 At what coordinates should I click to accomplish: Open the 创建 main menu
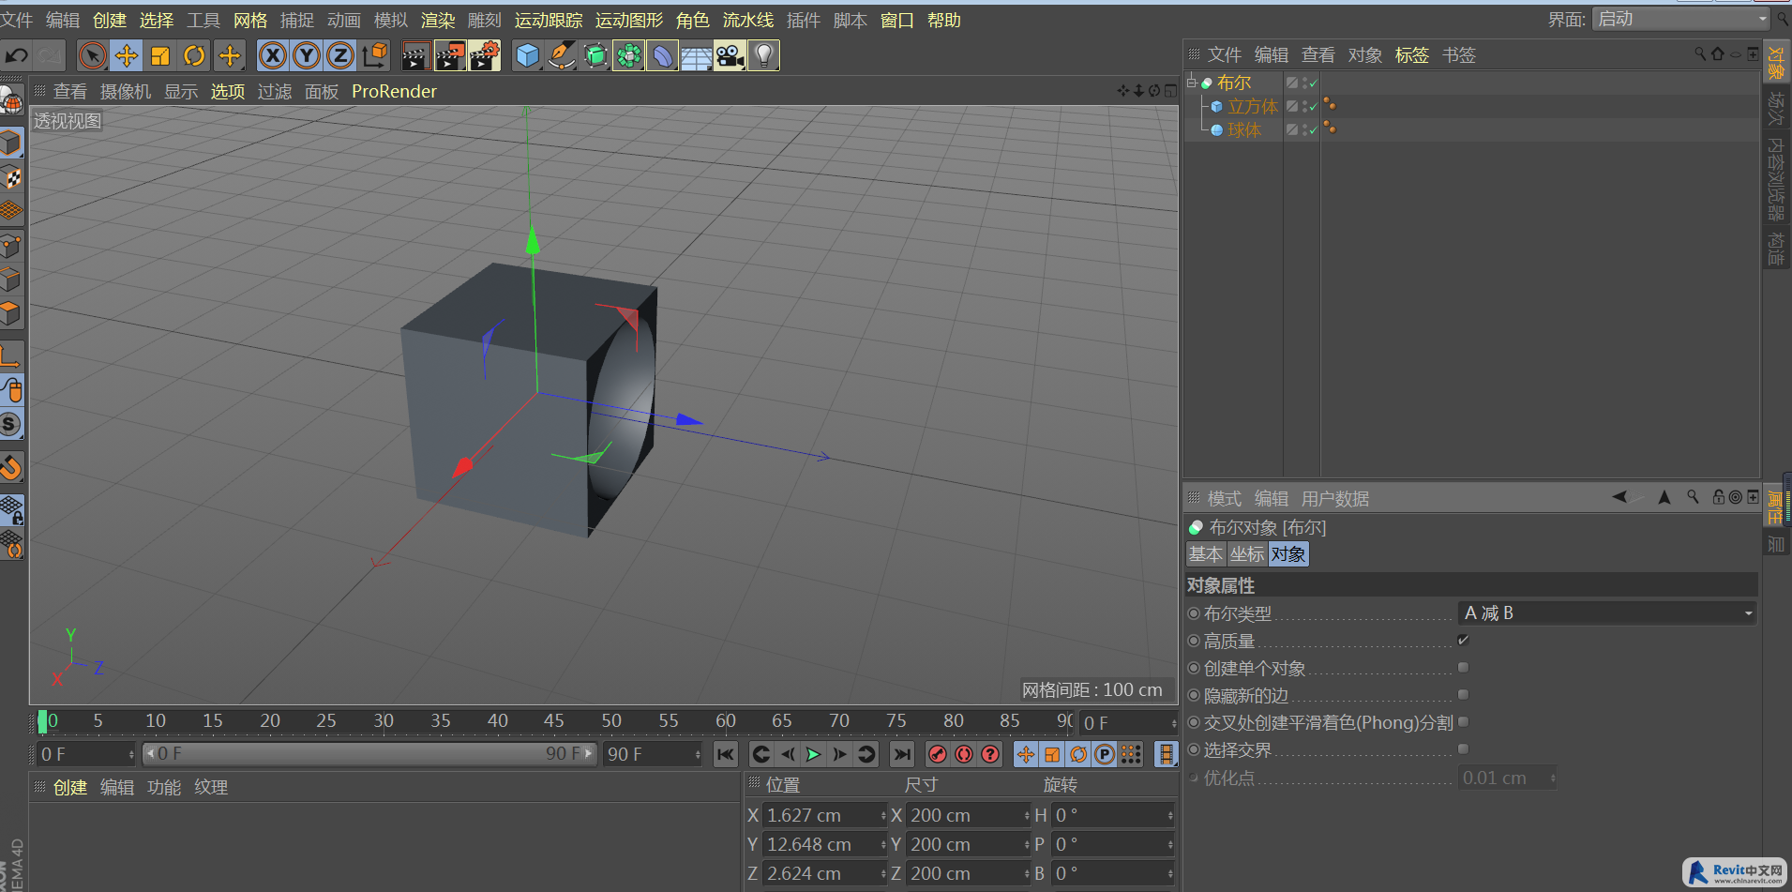click(x=110, y=20)
